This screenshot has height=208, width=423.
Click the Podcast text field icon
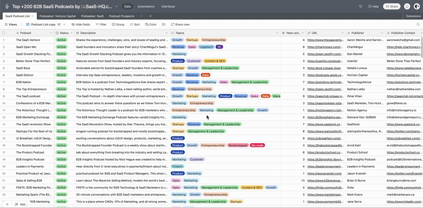pyautogui.click(x=18, y=33)
